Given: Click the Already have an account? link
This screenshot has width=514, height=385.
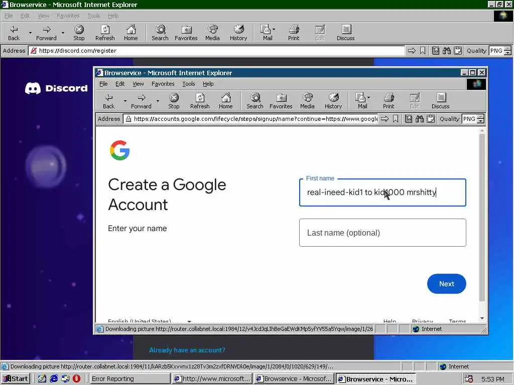Looking at the screenshot, I should (187, 350).
